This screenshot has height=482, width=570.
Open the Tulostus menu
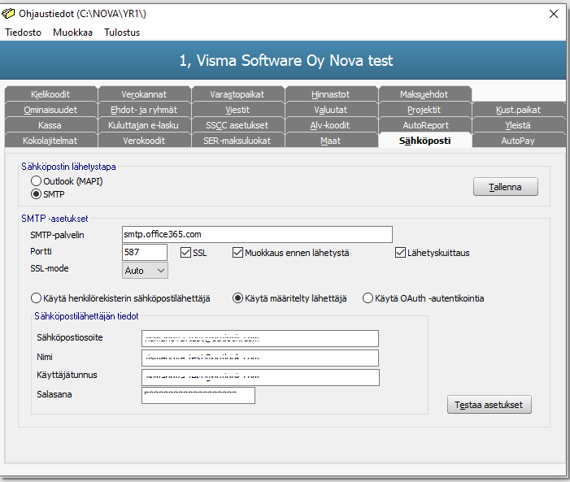122,33
